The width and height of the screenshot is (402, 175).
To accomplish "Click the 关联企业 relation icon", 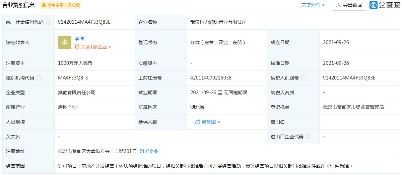I will (77, 47).
